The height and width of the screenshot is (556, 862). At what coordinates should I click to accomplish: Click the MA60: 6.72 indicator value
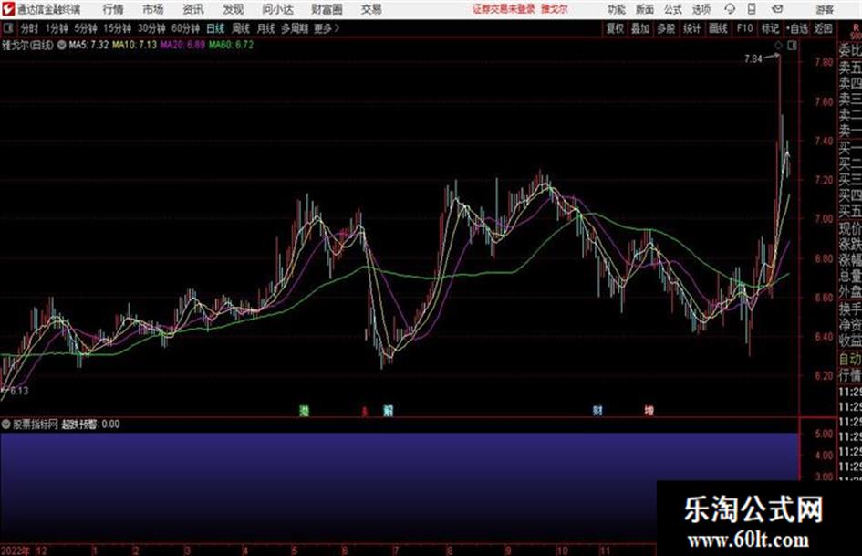point(231,45)
